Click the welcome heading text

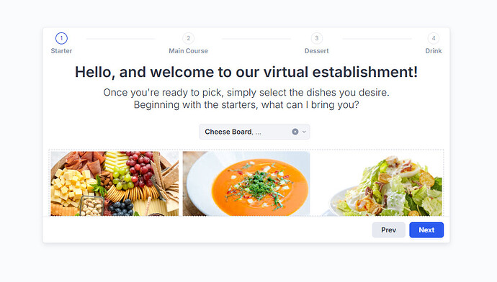(x=246, y=72)
